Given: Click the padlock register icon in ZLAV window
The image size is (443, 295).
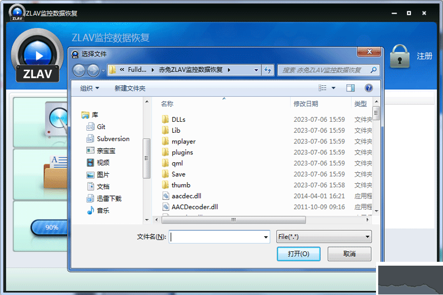Looking at the screenshot, I should 399,56.
